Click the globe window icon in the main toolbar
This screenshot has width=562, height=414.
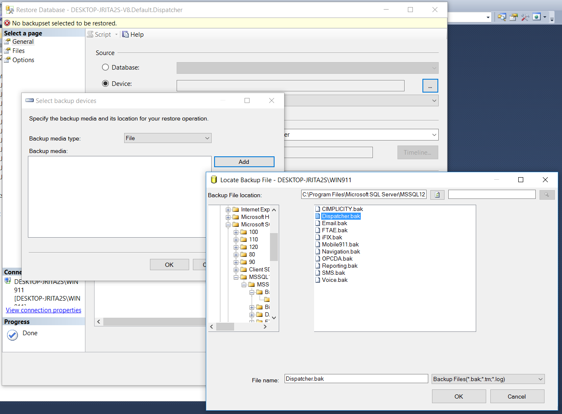click(537, 17)
